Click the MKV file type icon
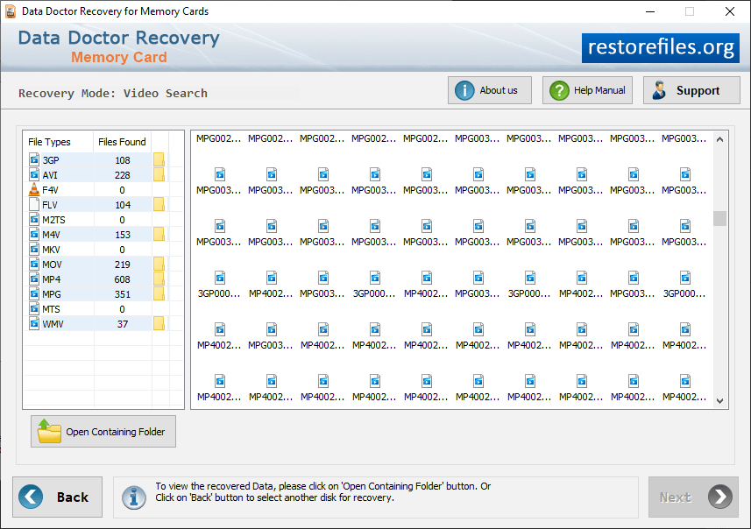Screen dimensions: 751x529 click(x=34, y=249)
